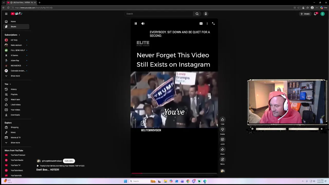
Task: Pause the Shorts video
Action: (x=136, y=24)
